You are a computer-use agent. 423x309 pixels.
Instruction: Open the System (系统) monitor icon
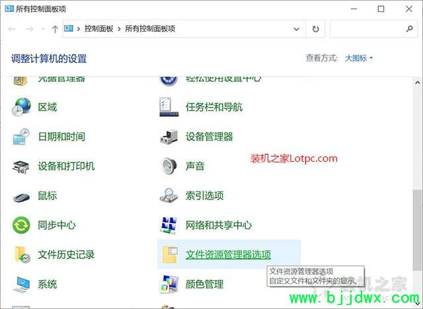point(21,284)
